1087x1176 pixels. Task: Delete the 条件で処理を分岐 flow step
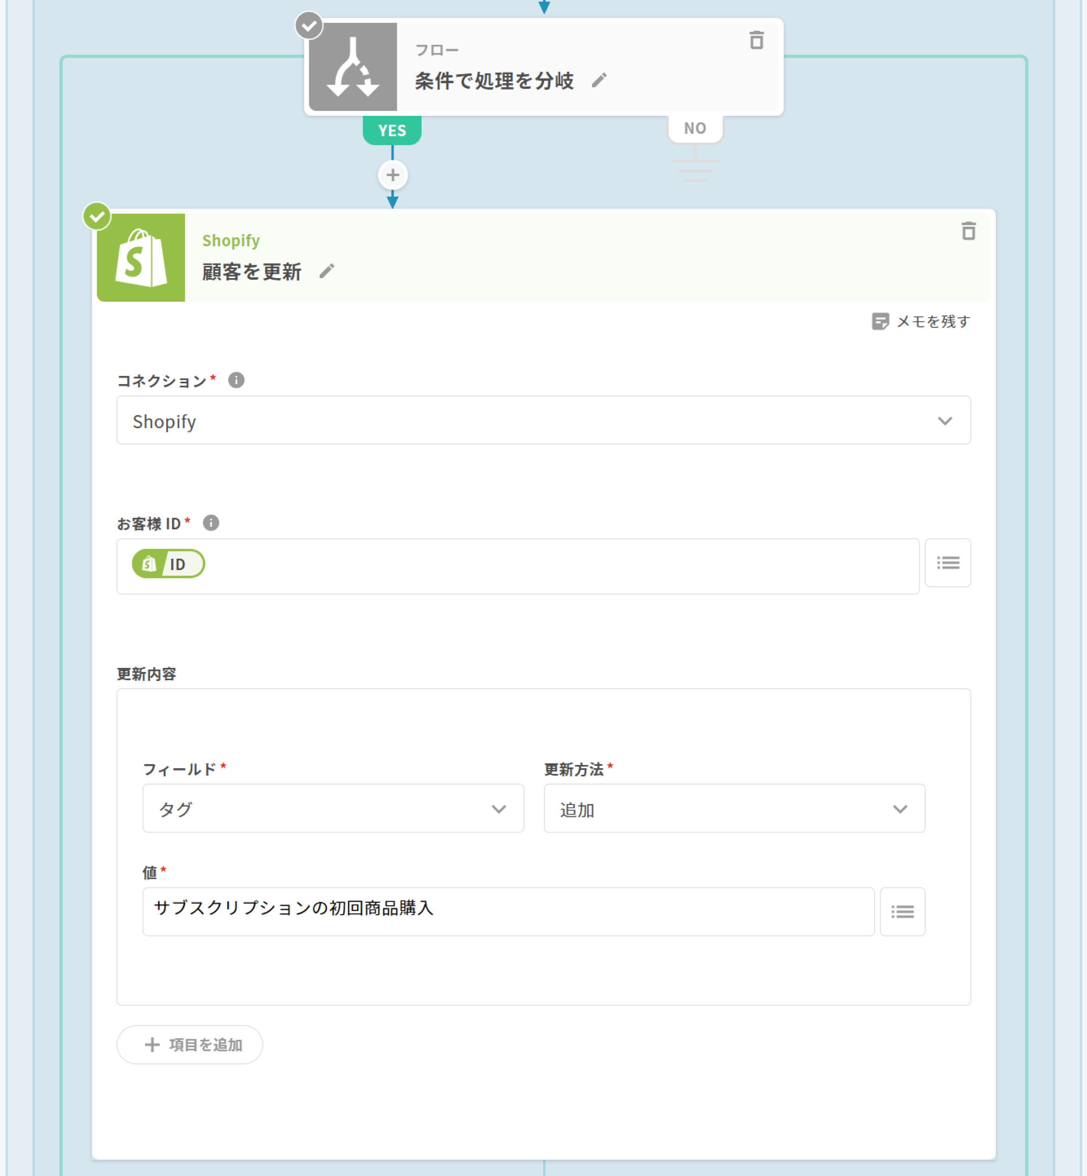[756, 41]
